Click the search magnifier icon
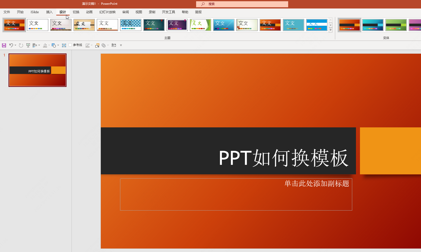This screenshot has height=252, width=421. (x=203, y=4)
